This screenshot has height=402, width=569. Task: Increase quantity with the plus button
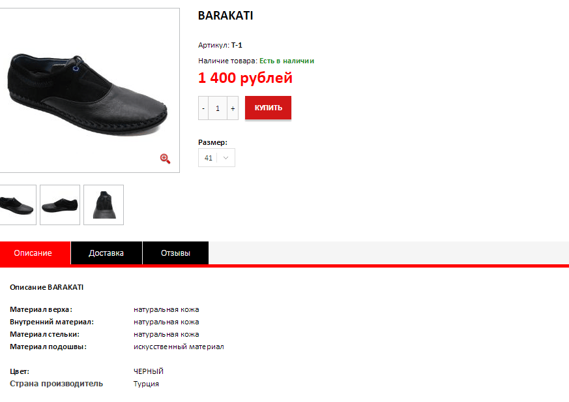(x=233, y=108)
